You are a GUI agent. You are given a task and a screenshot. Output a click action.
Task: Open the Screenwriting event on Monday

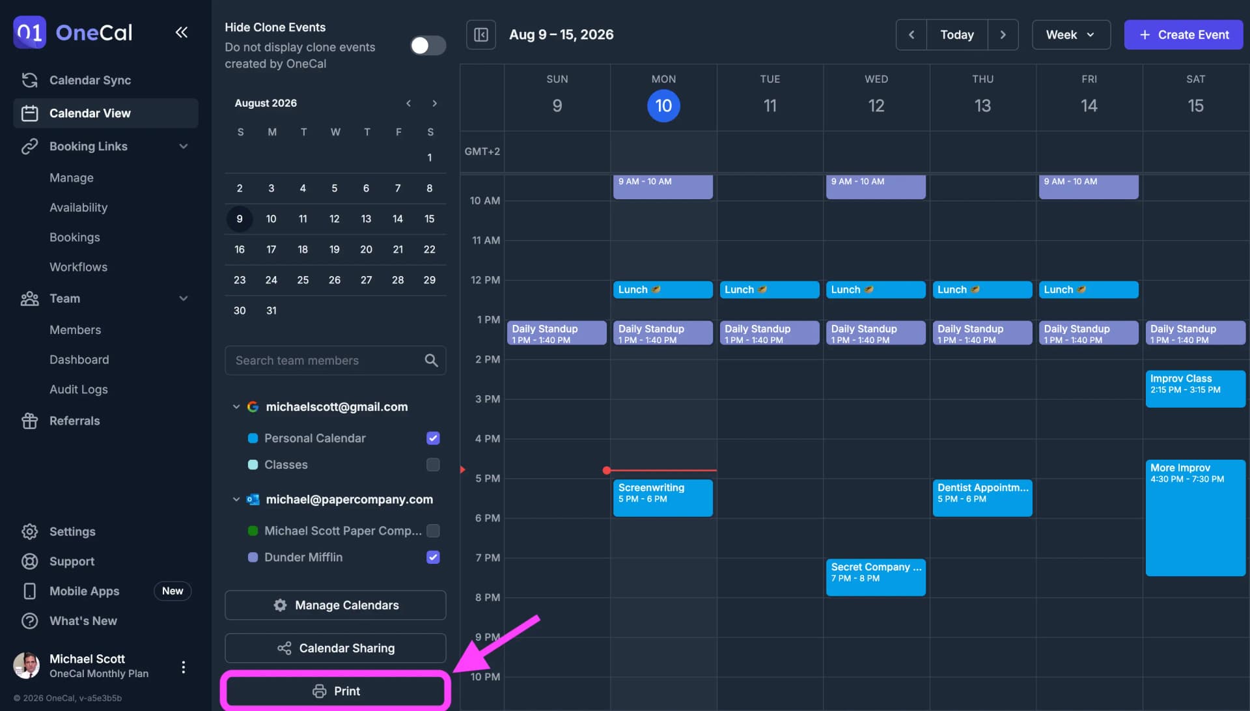pos(663,498)
